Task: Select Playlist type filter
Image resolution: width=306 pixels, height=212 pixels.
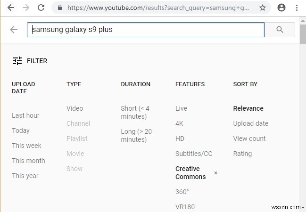Action: [77, 139]
